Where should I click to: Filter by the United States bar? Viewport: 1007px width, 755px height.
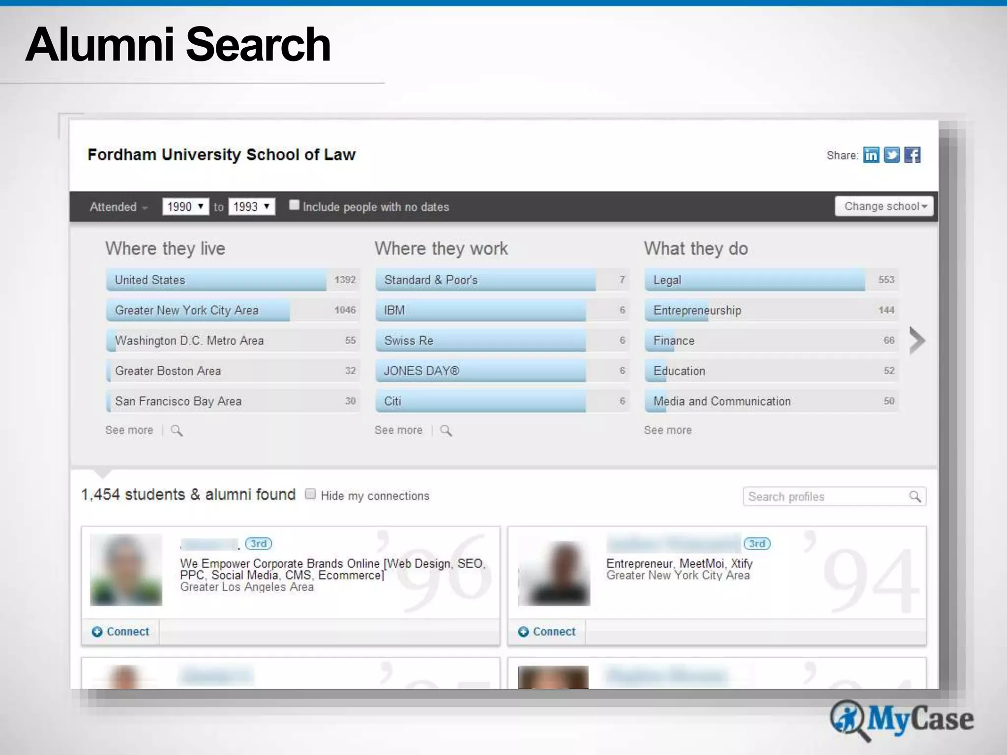click(x=233, y=280)
